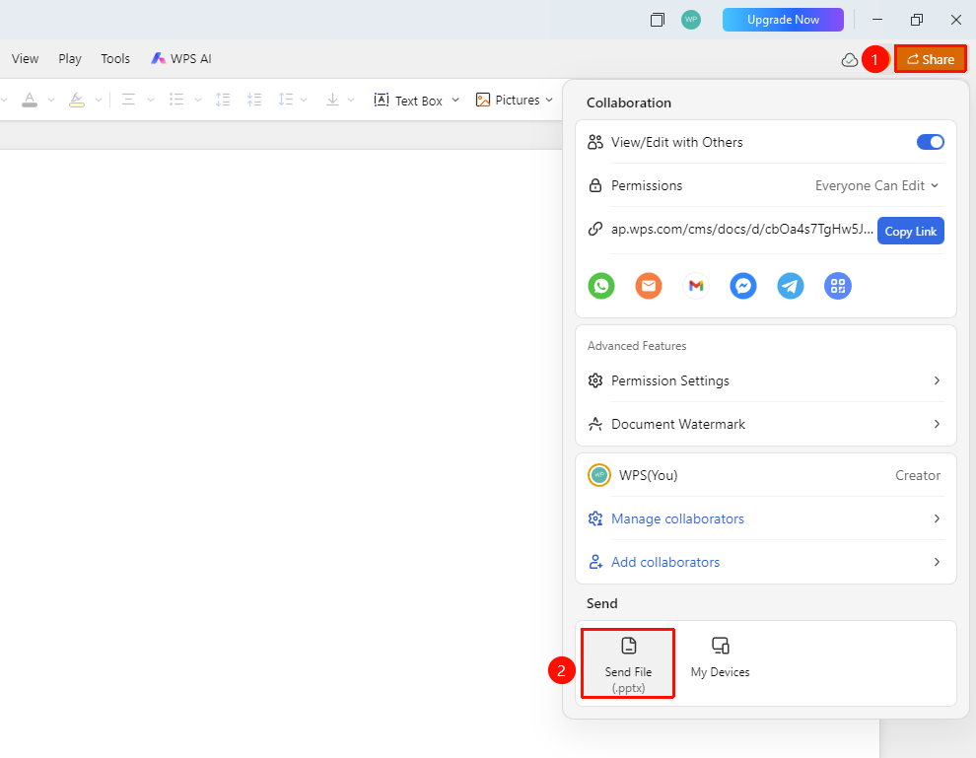This screenshot has height=758, width=976.
Task: Open Add collaborators
Action: pos(766,563)
